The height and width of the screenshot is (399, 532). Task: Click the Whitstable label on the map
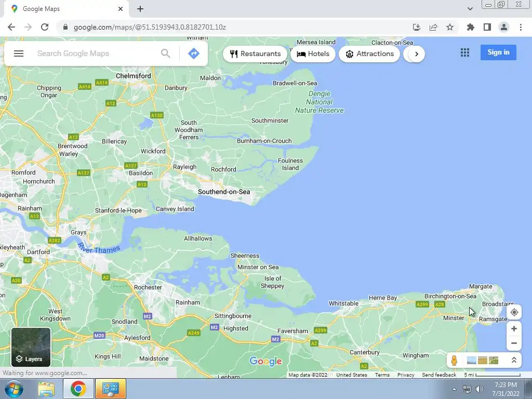tap(343, 303)
